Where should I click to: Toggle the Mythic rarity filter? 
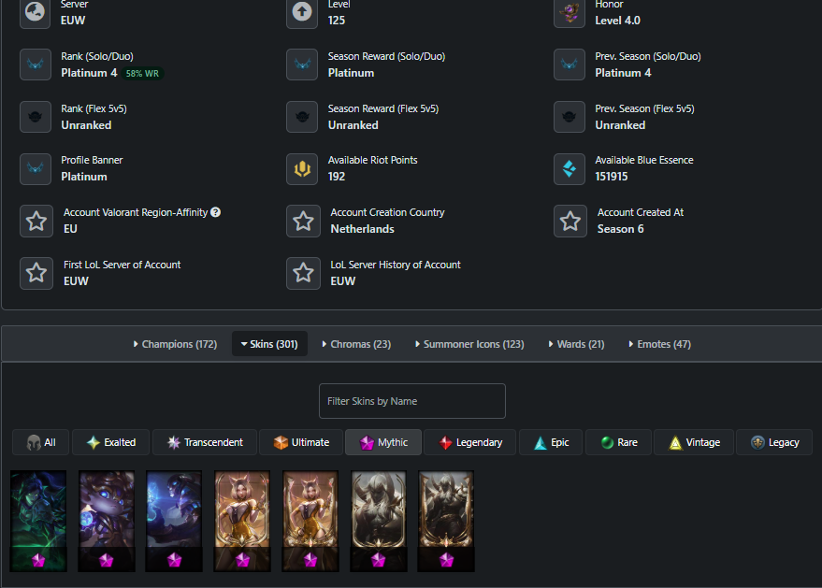[383, 442]
